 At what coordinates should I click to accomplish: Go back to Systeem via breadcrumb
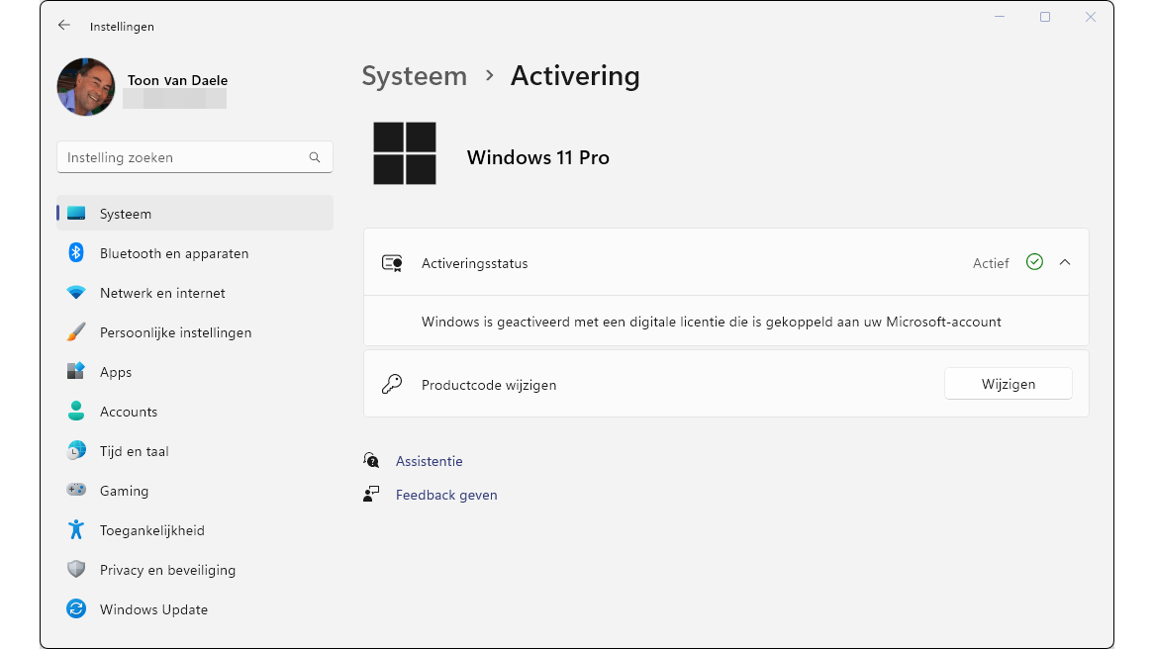pyautogui.click(x=414, y=76)
